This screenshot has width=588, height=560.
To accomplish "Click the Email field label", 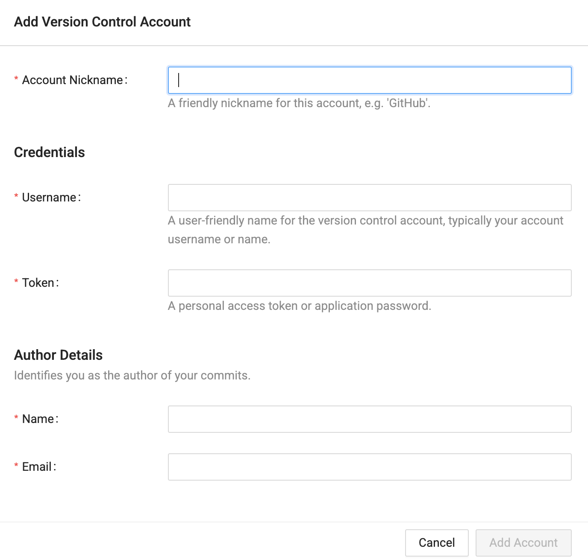I will click(38, 467).
